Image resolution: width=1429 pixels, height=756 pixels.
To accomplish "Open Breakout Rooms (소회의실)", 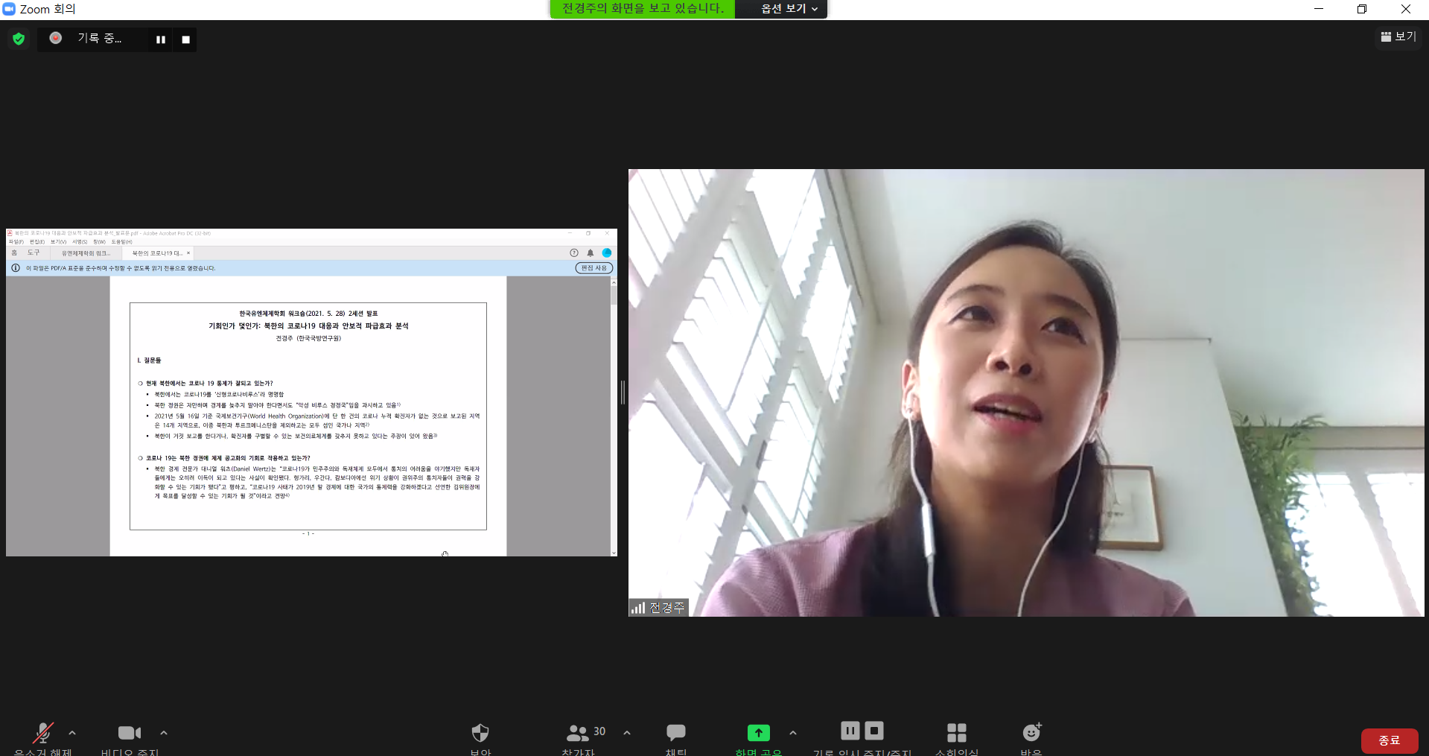I will [x=956, y=734].
